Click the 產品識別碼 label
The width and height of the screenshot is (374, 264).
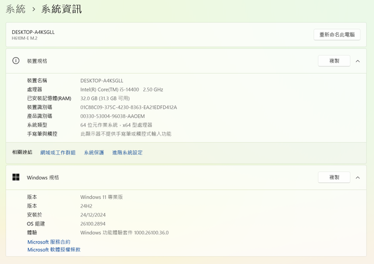pyautogui.click(x=39, y=117)
